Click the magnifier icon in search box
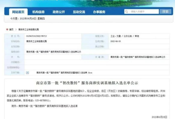 (x=126, y=11)
